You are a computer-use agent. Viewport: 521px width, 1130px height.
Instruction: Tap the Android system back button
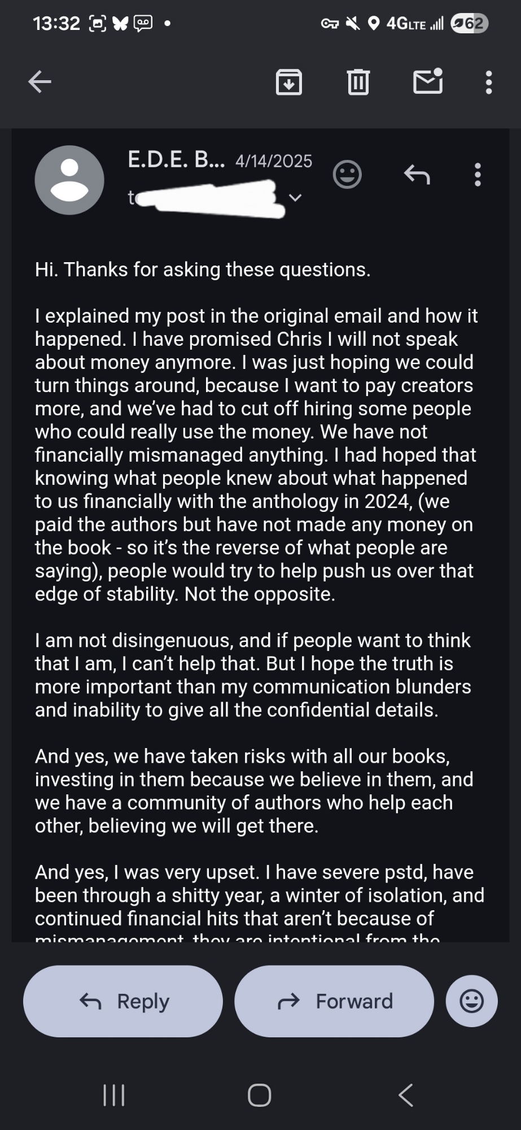click(x=406, y=1095)
